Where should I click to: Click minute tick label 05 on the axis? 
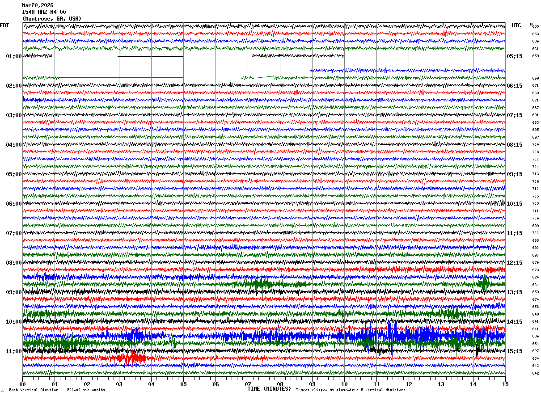[x=183, y=384]
